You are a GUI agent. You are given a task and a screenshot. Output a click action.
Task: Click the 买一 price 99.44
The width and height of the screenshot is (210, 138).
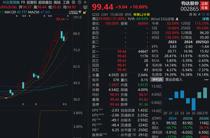(122, 51)
